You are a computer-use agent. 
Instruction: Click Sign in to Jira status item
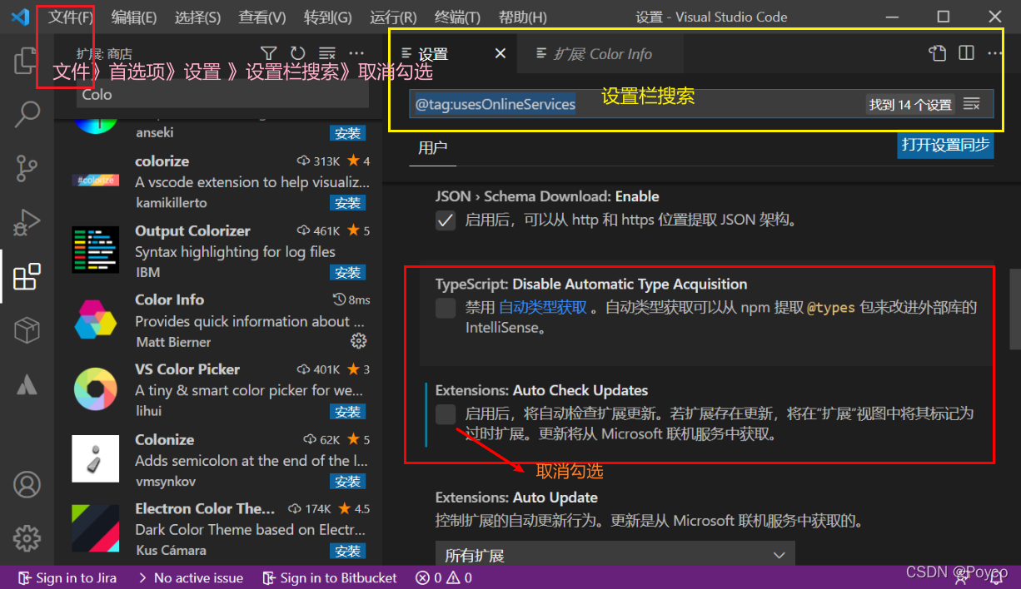[68, 577]
